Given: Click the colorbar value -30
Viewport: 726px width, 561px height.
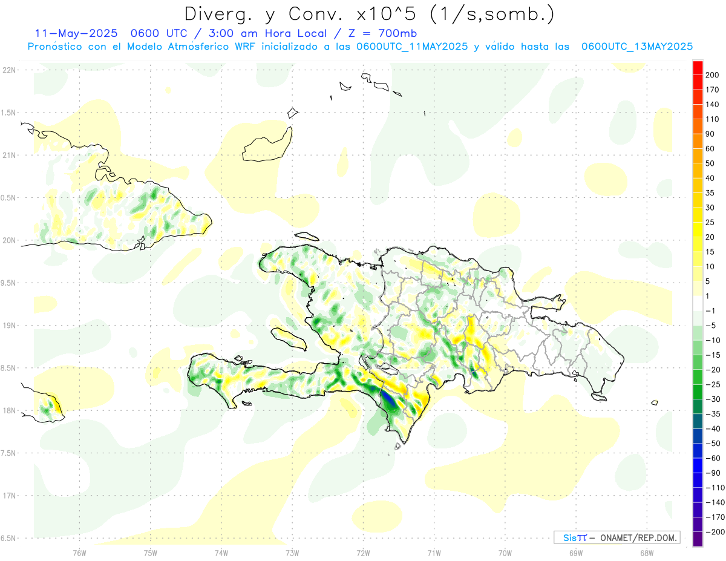Looking at the screenshot, I should (713, 399).
